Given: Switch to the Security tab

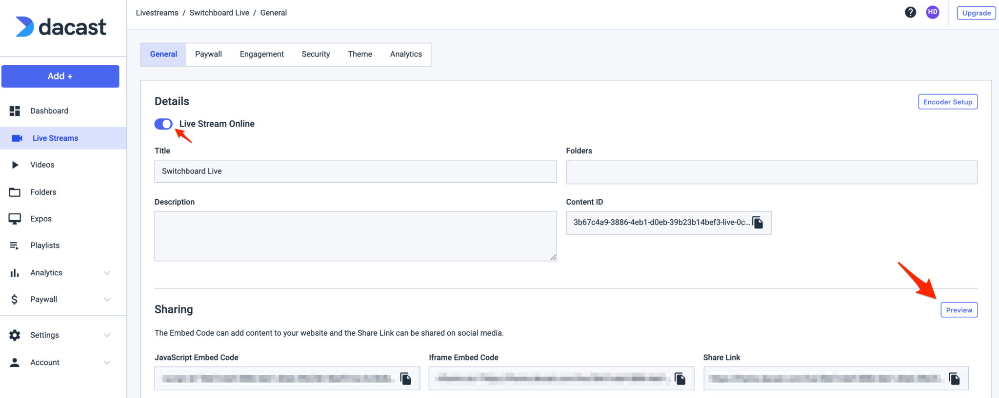Looking at the screenshot, I should pyautogui.click(x=316, y=54).
